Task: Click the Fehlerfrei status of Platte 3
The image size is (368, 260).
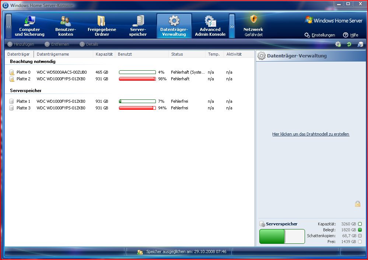Action: pyautogui.click(x=179, y=108)
